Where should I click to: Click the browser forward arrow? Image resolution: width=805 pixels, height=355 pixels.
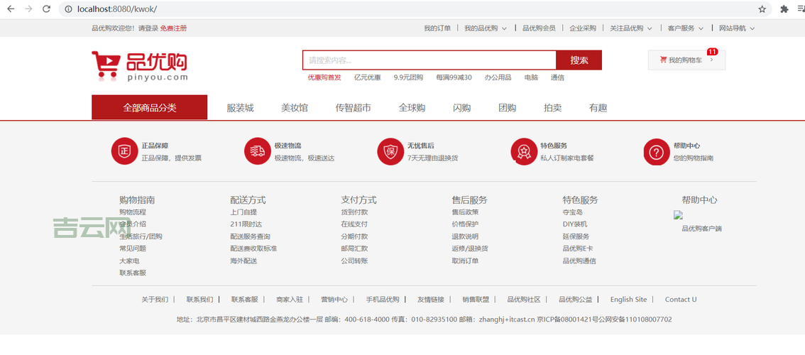click(x=28, y=9)
